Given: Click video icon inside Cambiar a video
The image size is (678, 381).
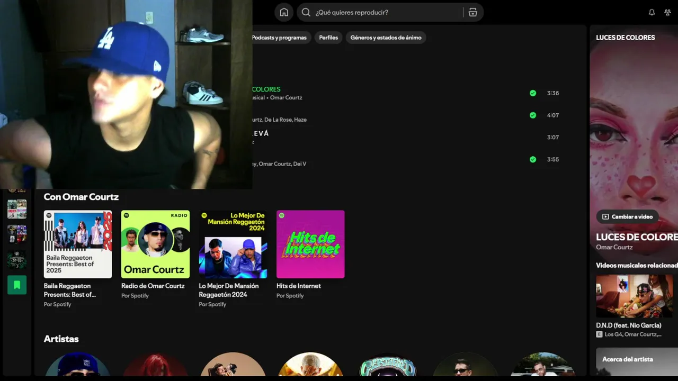Looking at the screenshot, I should (x=605, y=216).
